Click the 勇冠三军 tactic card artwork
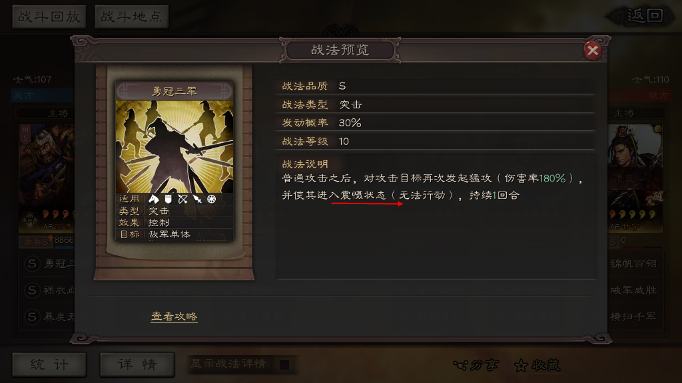682x383 pixels. (x=174, y=147)
